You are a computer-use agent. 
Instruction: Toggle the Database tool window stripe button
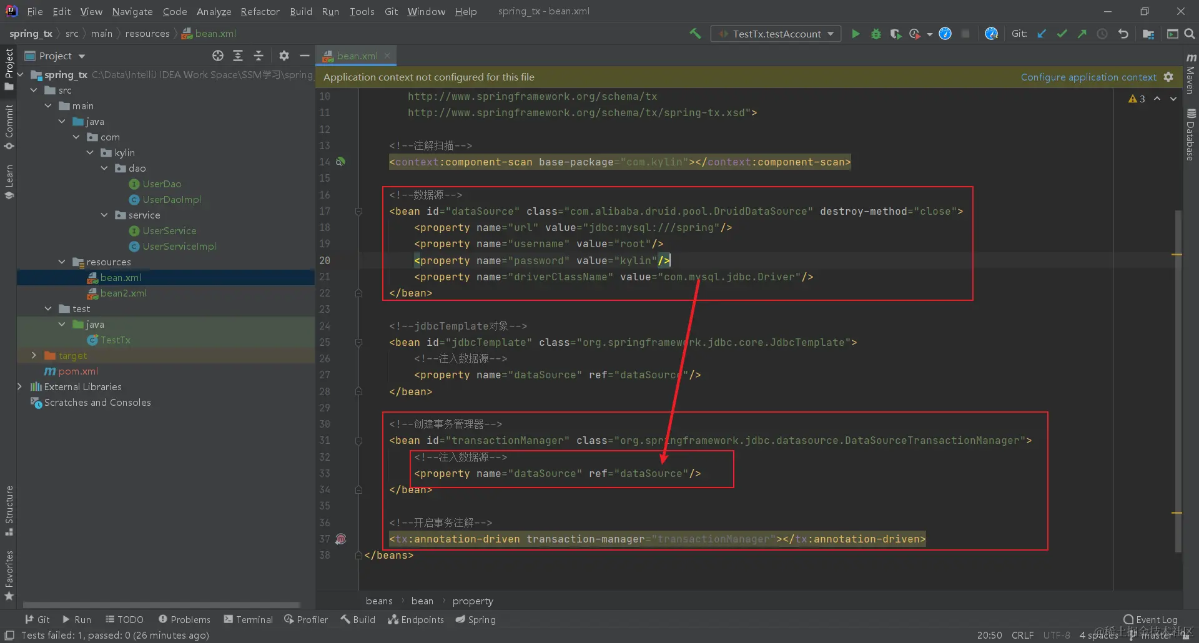point(1190,134)
